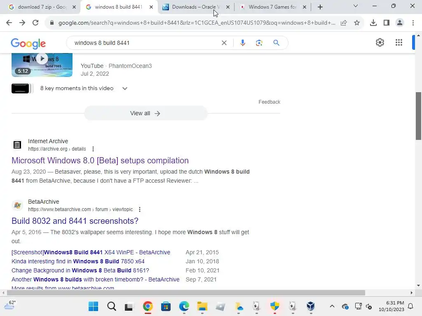Focus the Google search input field
422x316 pixels.
[x=145, y=43]
